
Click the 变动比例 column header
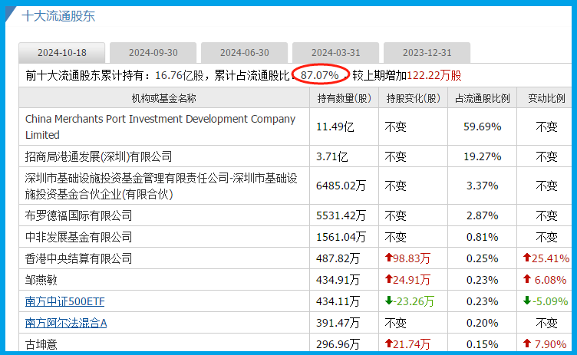[546, 98]
